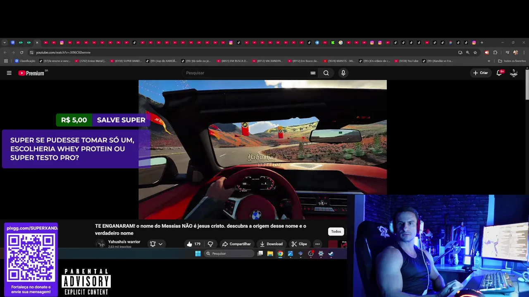The width and height of the screenshot is (529, 297).
Task: Open bookmark '(8851) EM BUSCA D...'
Action: (x=233, y=61)
